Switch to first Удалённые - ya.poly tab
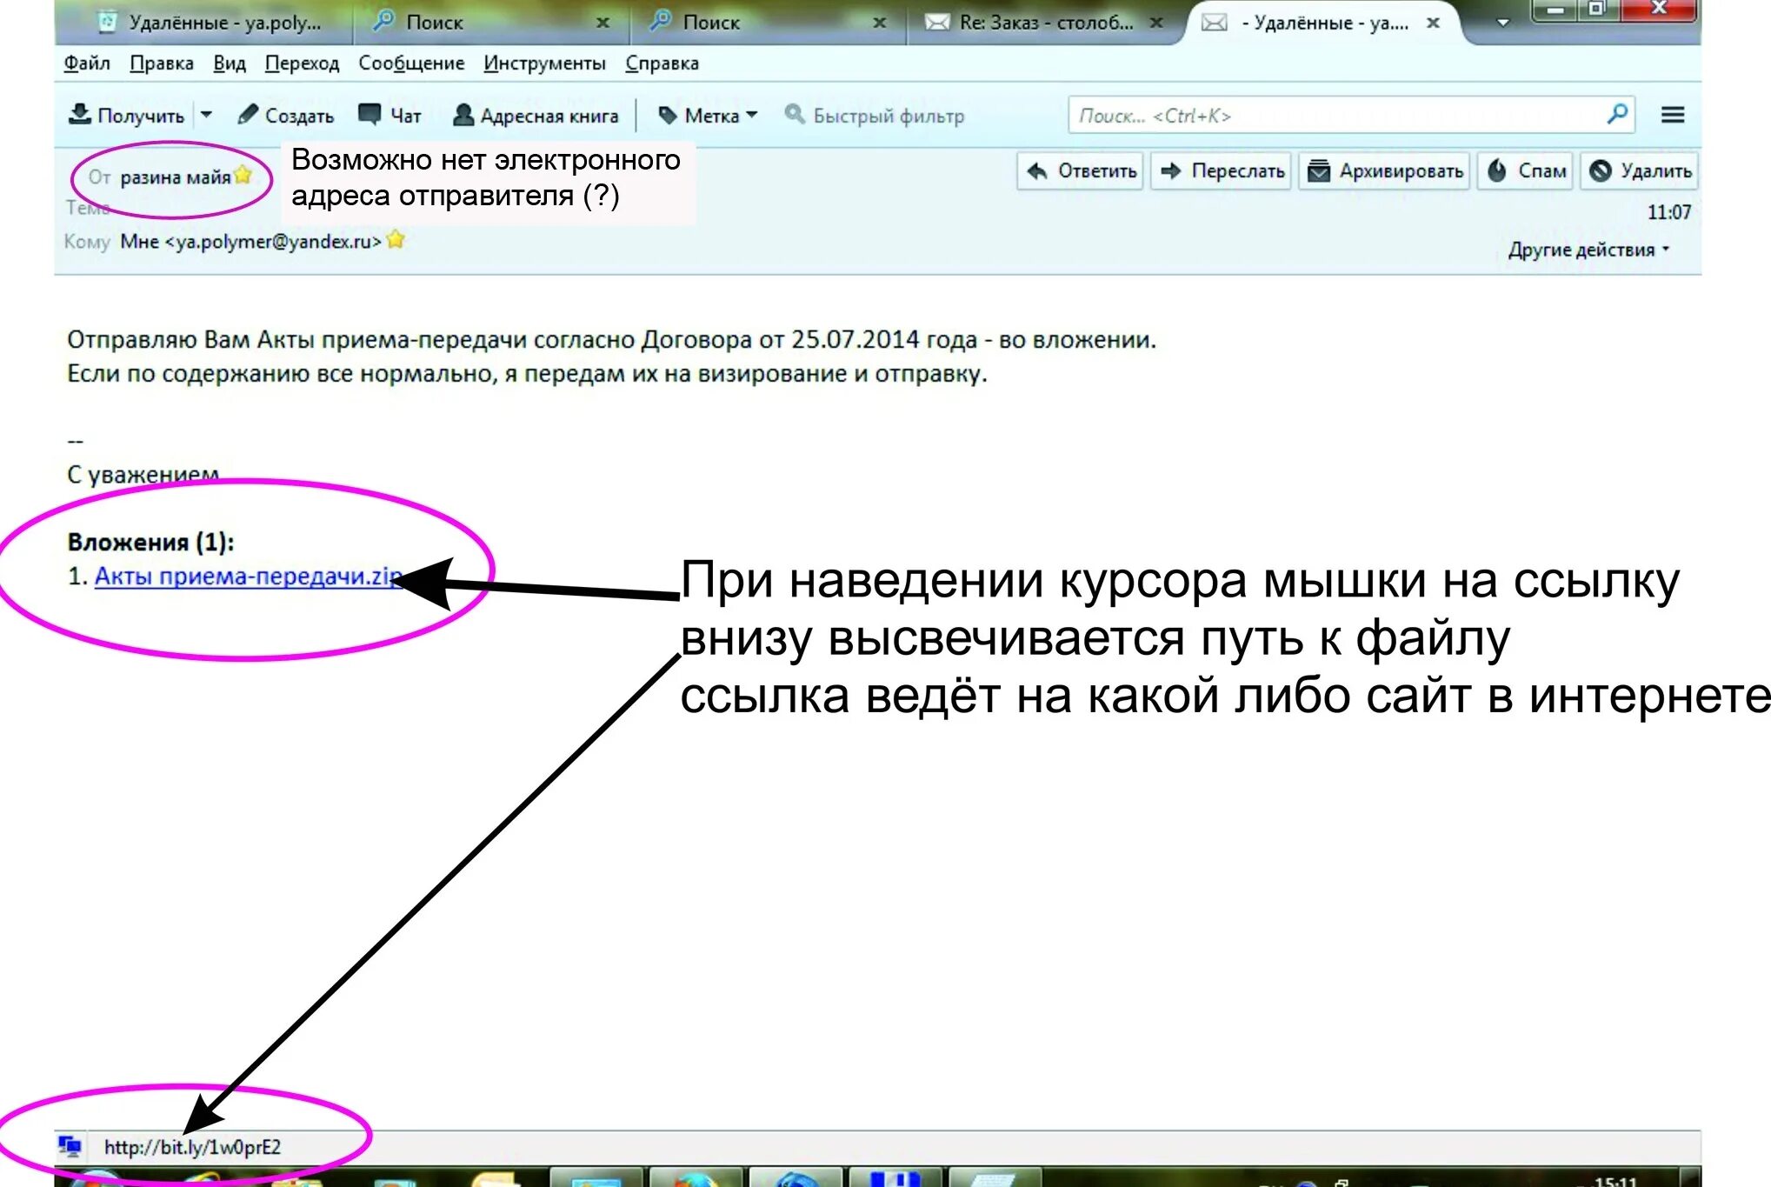Viewport: 1771px width, 1187px height. pyautogui.click(x=209, y=23)
